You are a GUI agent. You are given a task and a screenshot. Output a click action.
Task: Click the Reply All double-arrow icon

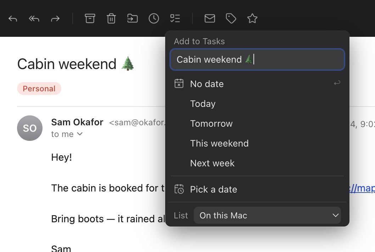click(x=34, y=19)
